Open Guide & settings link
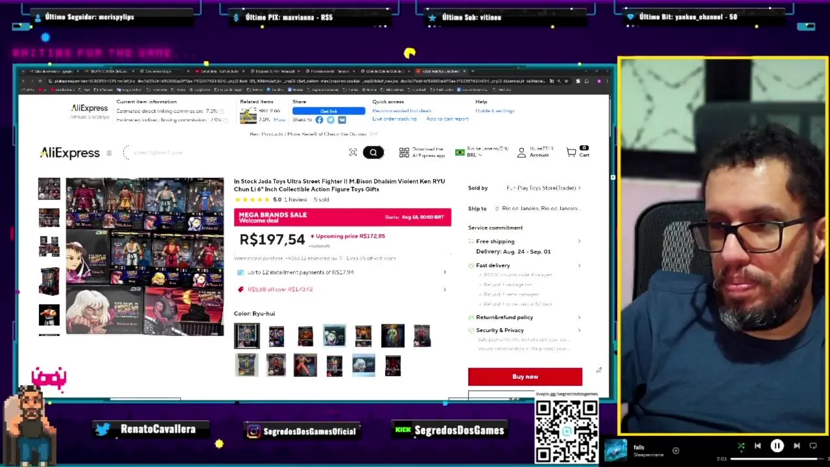The width and height of the screenshot is (830, 467). point(495,111)
